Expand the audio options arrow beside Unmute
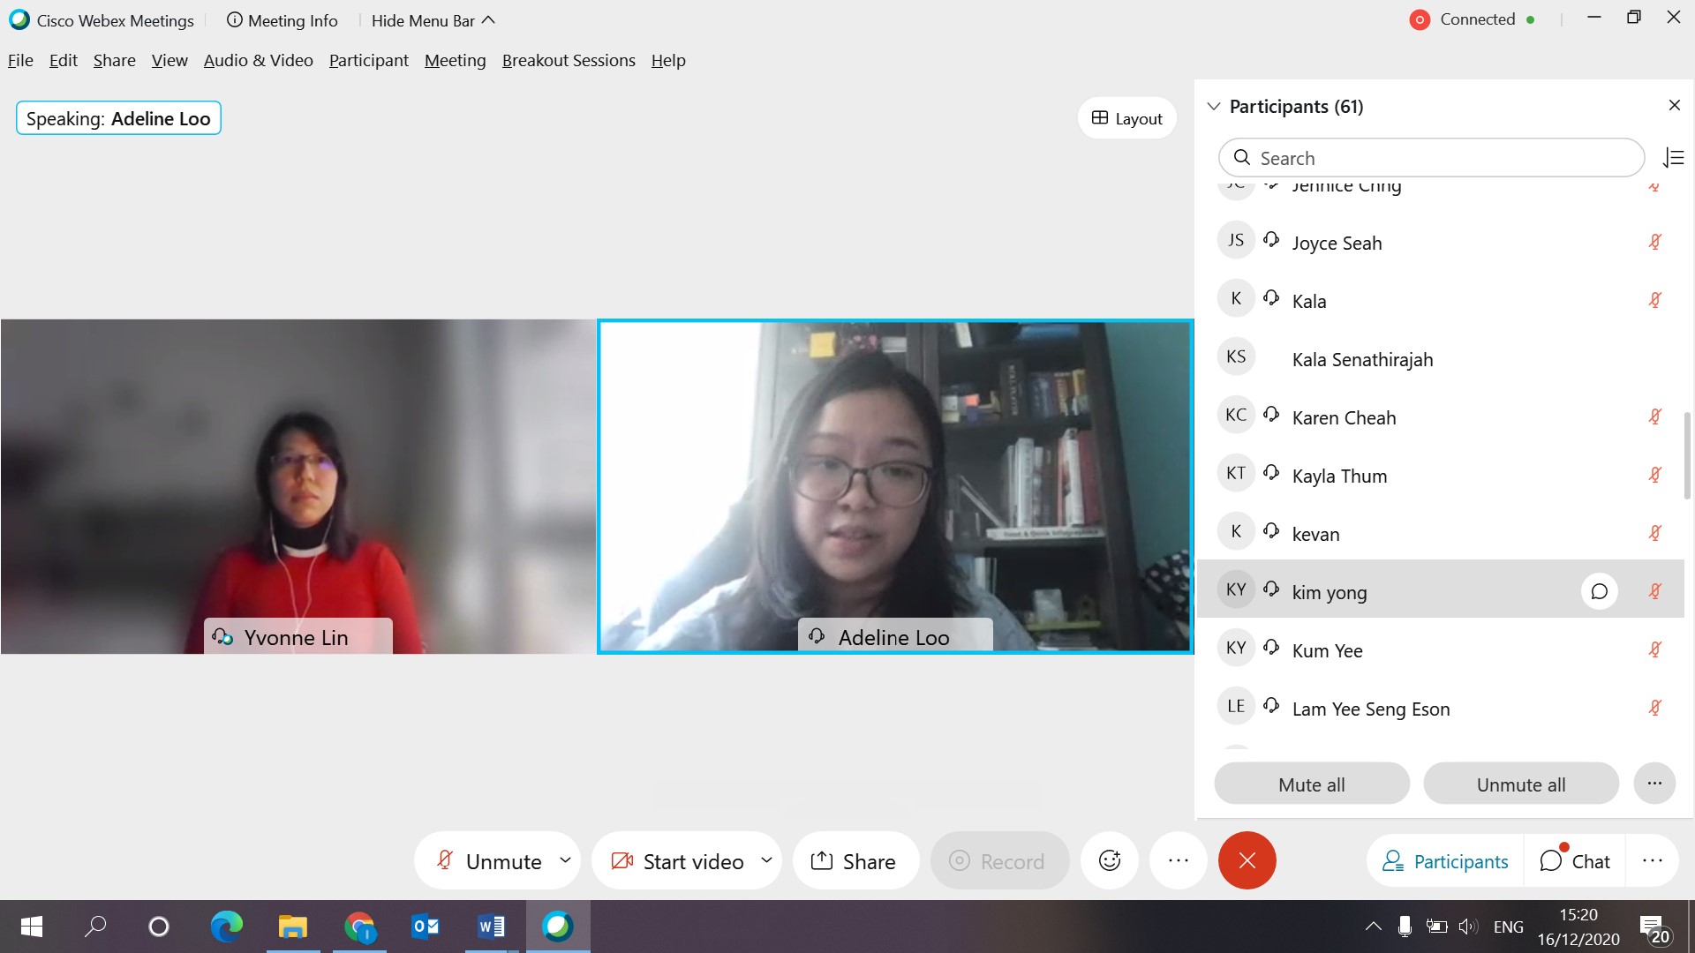Viewport: 1695px width, 953px height. pos(565,860)
